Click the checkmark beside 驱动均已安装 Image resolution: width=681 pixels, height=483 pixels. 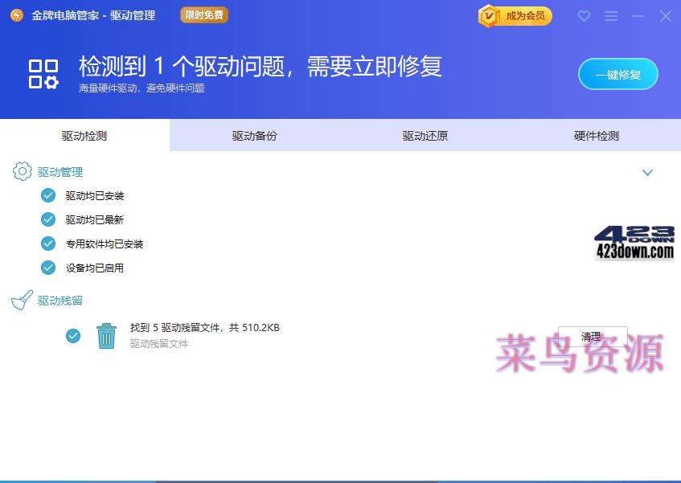pos(48,195)
